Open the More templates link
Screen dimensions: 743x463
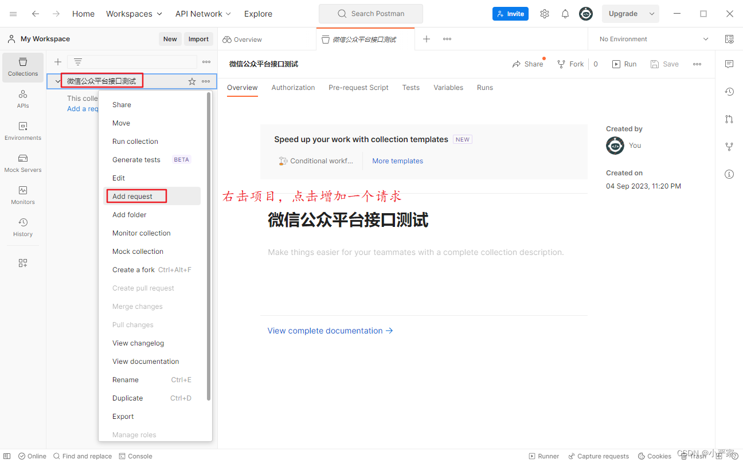(x=397, y=161)
